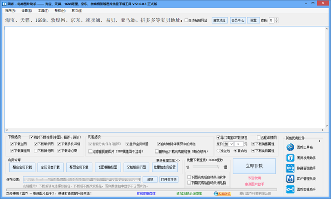Enable the 远程详情图 checkbox

click(259, 137)
